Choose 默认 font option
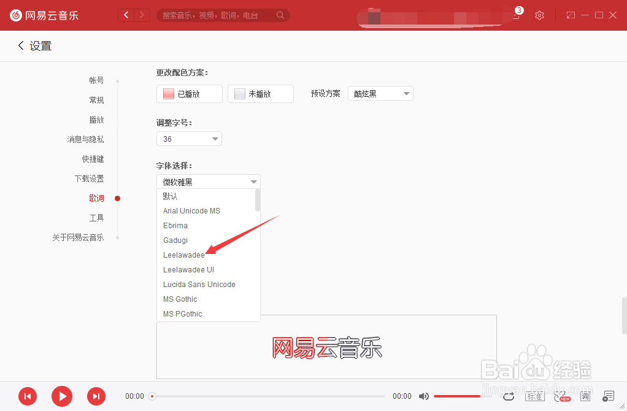This screenshot has width=627, height=411. coord(206,196)
